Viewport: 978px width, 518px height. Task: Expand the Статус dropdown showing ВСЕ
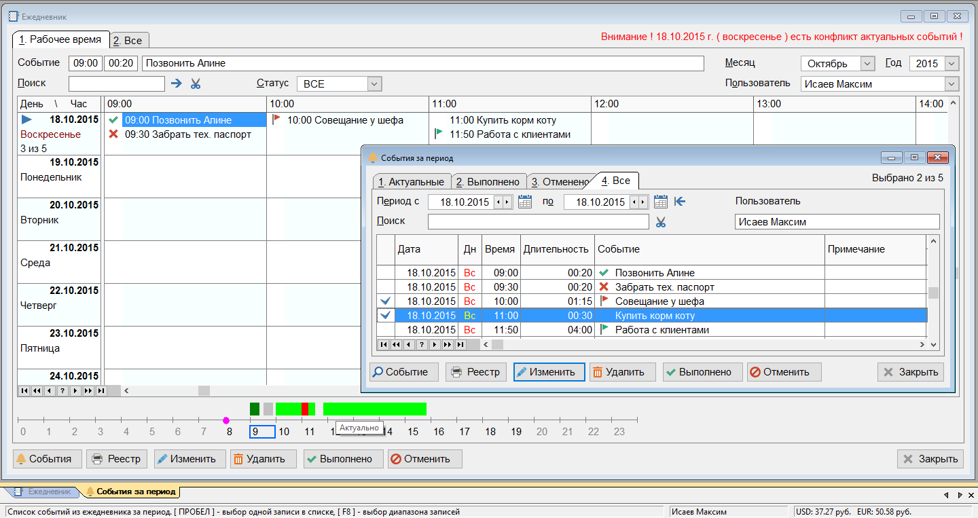[x=374, y=84]
